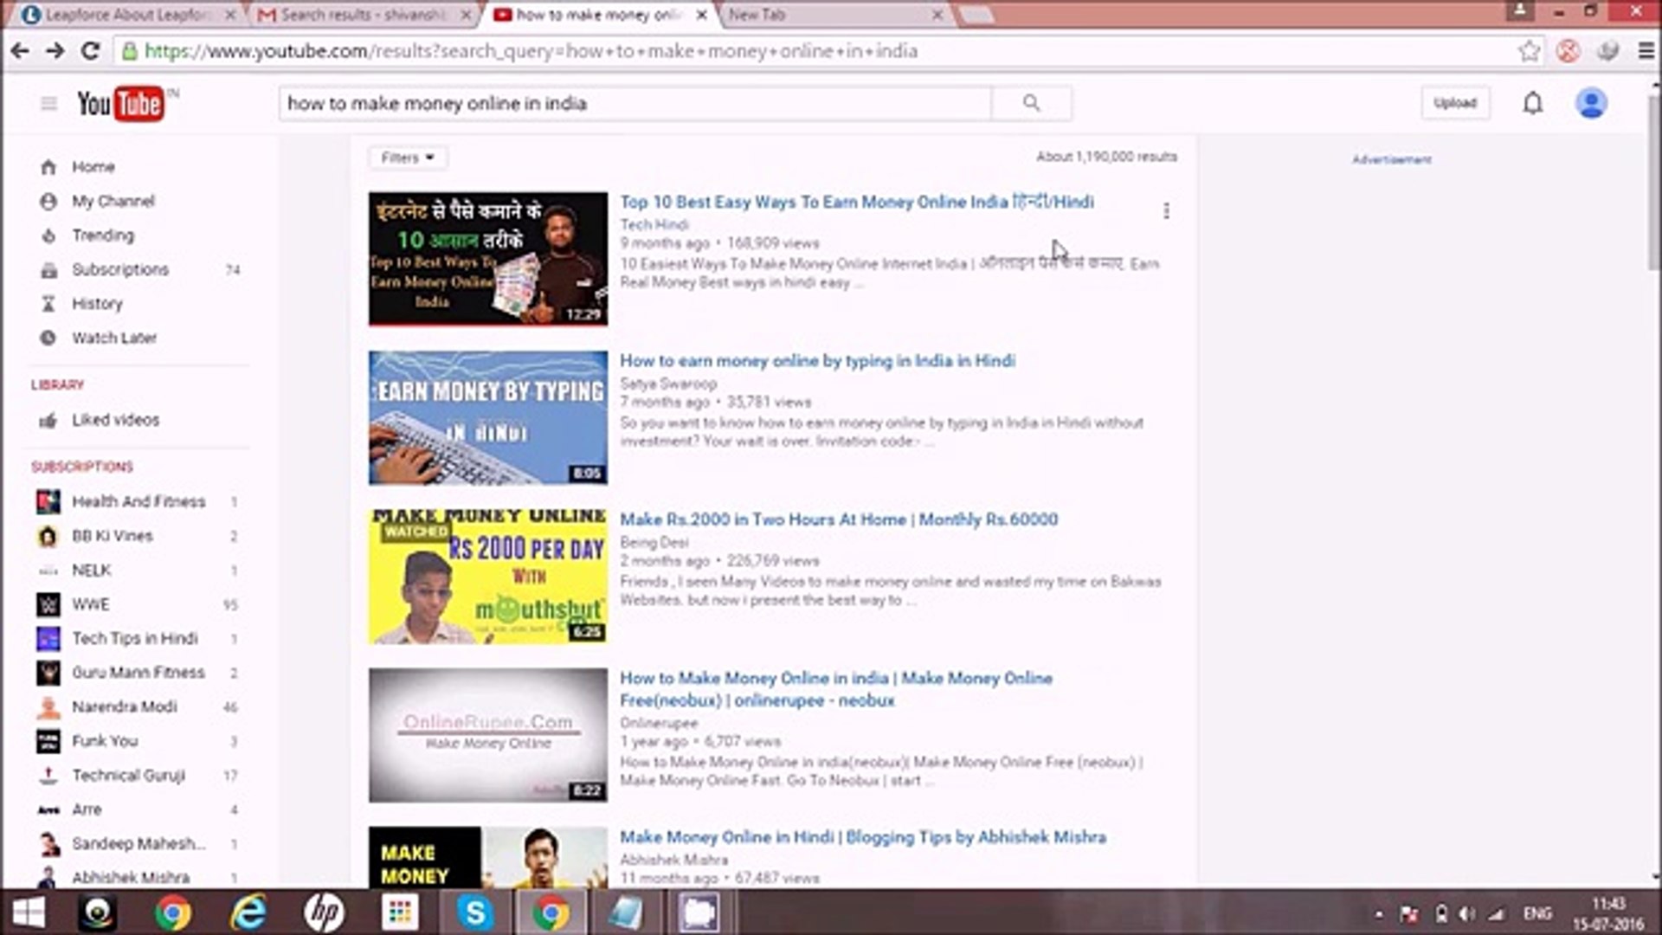
Task: Click the YouTube search magnifier button
Action: click(x=1031, y=103)
